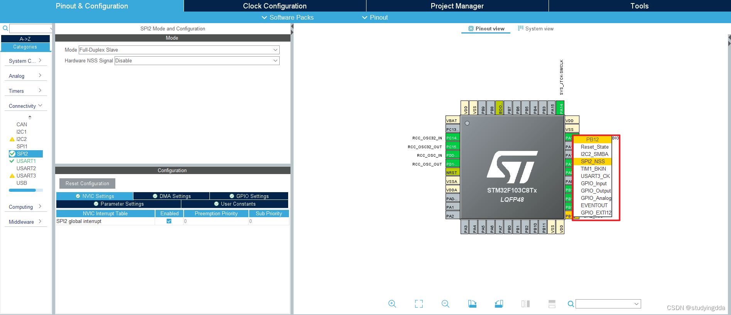
Task: Click the fit-to-screen icon
Action: tap(419, 304)
